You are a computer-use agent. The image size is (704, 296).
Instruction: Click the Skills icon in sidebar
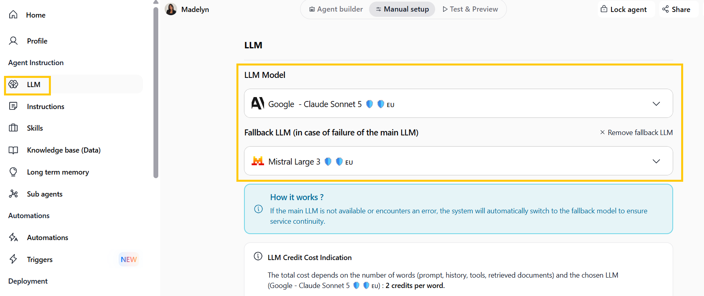[13, 128]
